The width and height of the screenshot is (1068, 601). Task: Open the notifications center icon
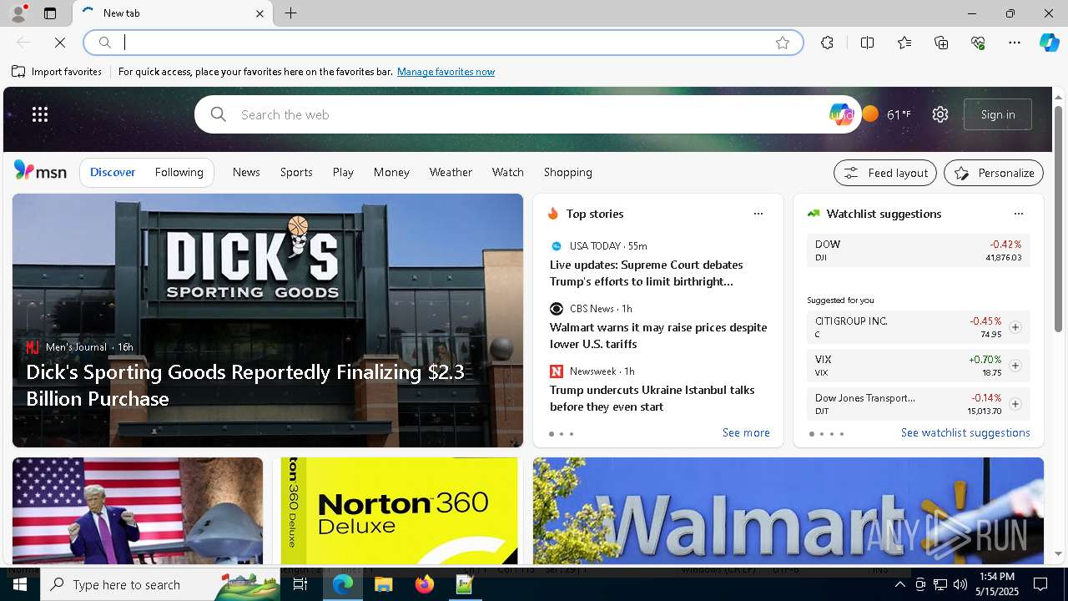pos(1040,584)
